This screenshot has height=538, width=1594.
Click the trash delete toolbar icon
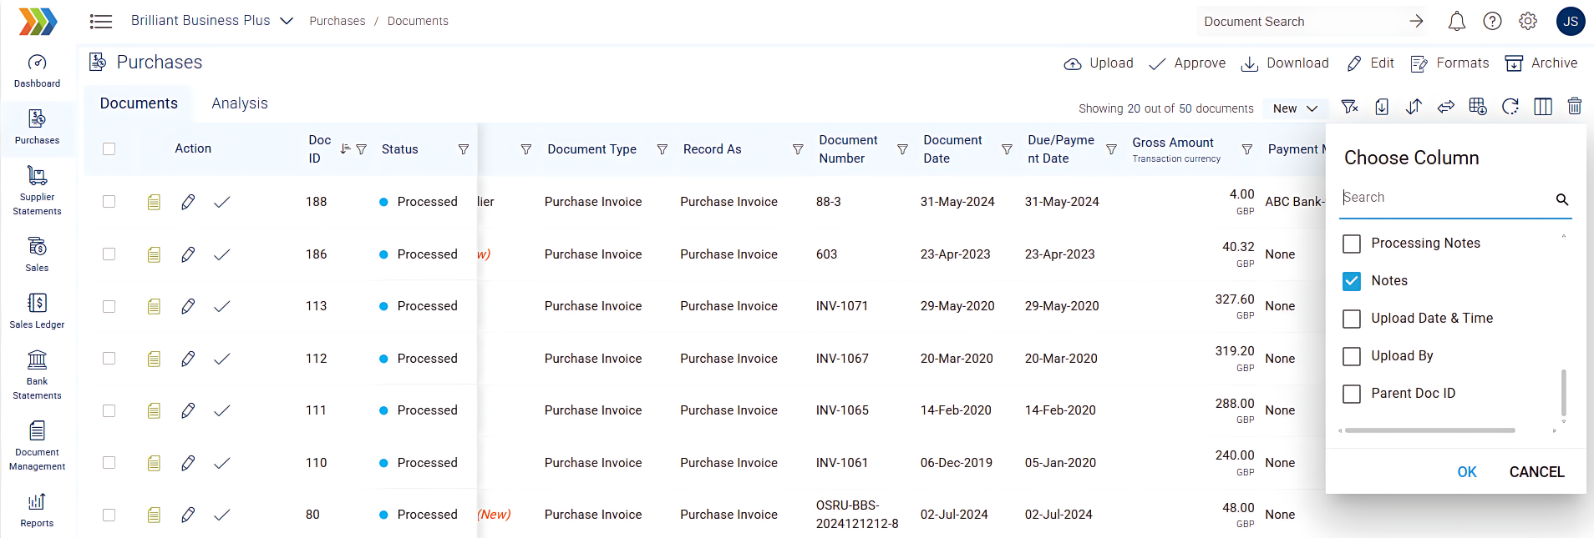point(1574,107)
